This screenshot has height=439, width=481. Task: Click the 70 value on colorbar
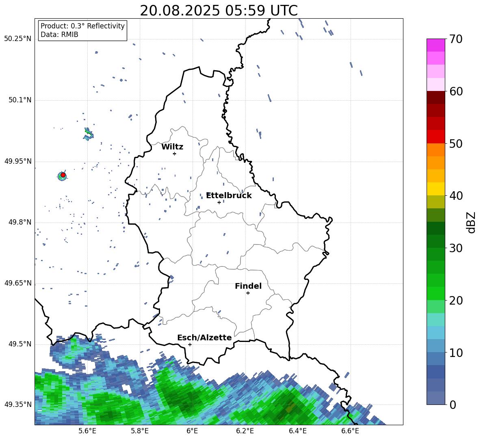(x=456, y=39)
